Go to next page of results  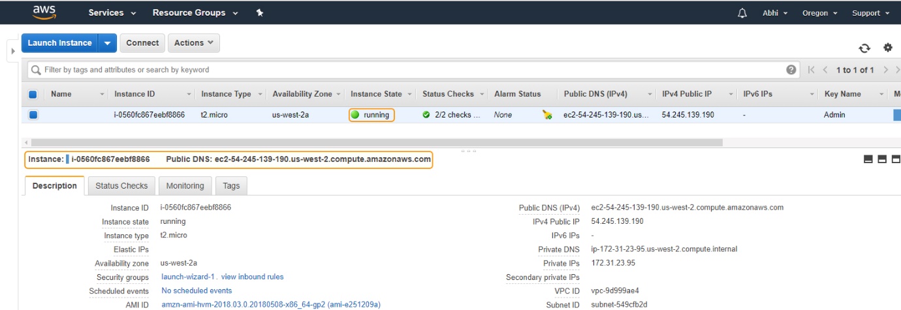[x=886, y=70]
